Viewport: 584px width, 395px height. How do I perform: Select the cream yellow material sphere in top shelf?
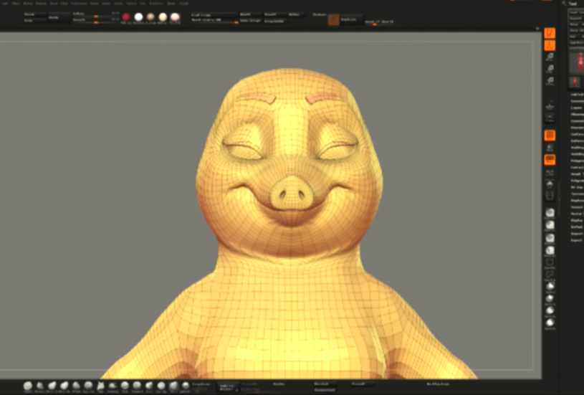tap(163, 17)
